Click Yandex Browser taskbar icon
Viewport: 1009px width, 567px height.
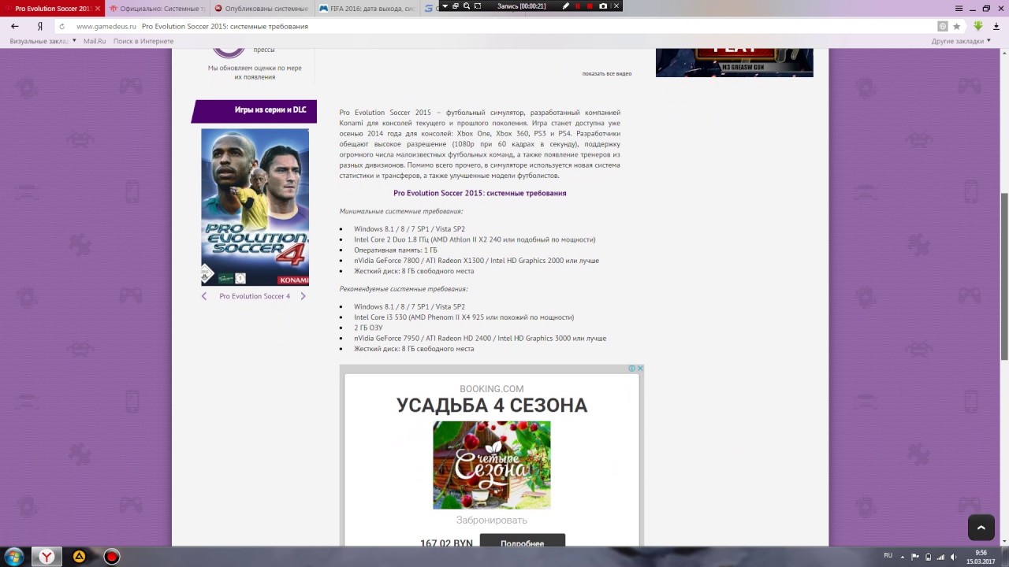(47, 557)
